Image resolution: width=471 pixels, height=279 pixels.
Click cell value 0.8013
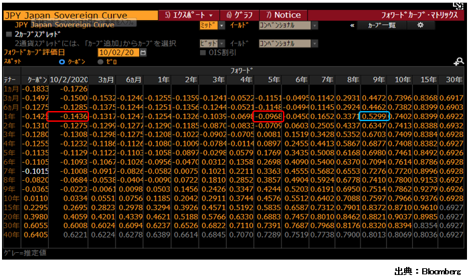[x=374, y=235]
